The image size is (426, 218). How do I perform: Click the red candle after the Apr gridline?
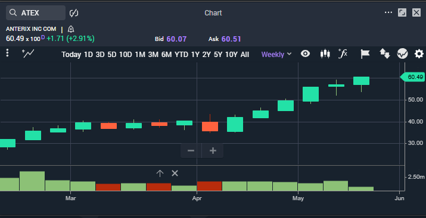(x=210, y=127)
